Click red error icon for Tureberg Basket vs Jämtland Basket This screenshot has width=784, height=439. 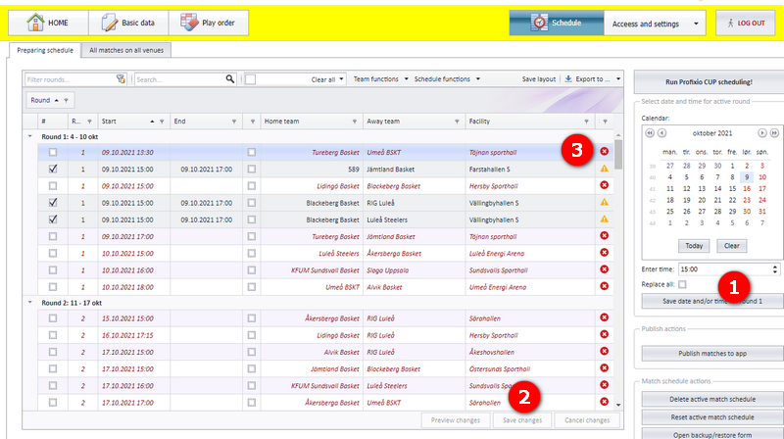click(604, 236)
